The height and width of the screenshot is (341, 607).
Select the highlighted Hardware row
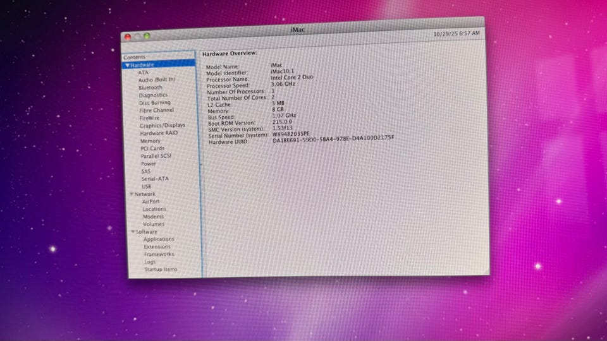click(x=159, y=64)
